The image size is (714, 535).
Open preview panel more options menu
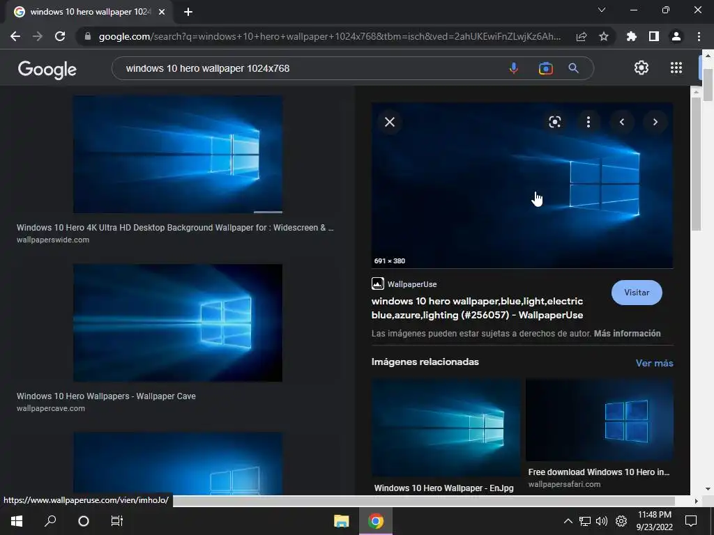pos(588,122)
